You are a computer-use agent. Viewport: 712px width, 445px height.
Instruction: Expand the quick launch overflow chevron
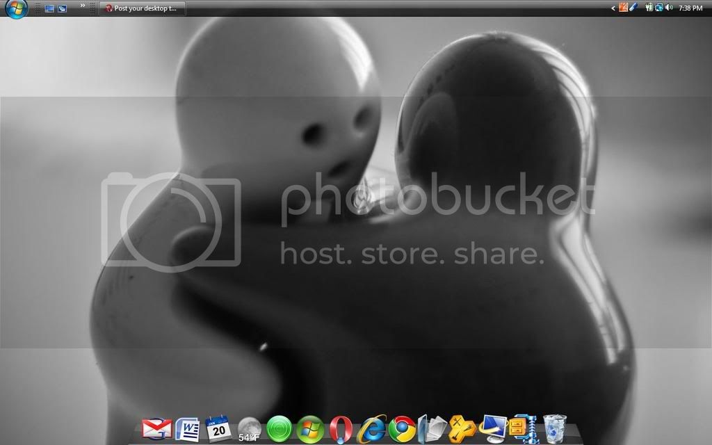tap(83, 6)
